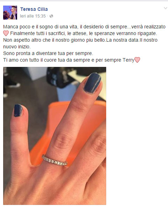Click the blue-painted middle finger nail
Image resolution: width=168 pixels, height=207 pixels.
pyautogui.click(x=93, y=83)
